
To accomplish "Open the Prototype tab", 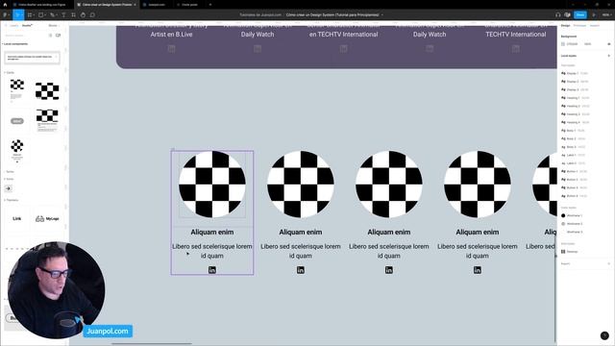I will (579, 26).
